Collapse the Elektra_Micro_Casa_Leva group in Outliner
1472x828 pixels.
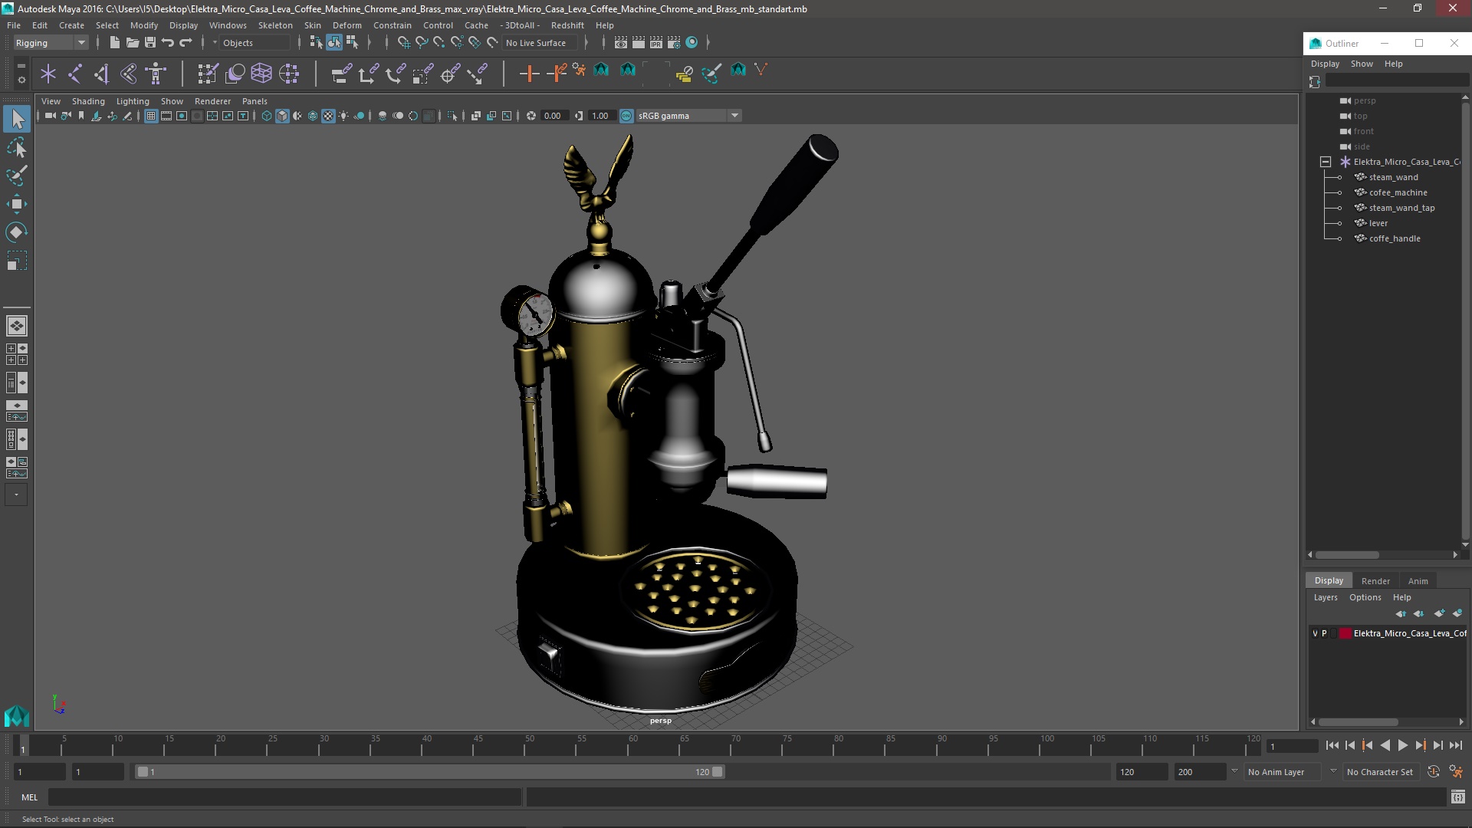pyautogui.click(x=1325, y=162)
